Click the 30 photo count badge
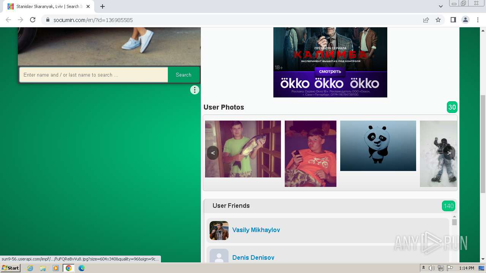 click(452, 107)
